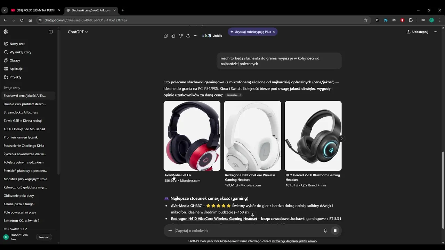This screenshot has height=250, width=445.
Task: Collapse the Twoje czaty section header
Action: coord(12,88)
